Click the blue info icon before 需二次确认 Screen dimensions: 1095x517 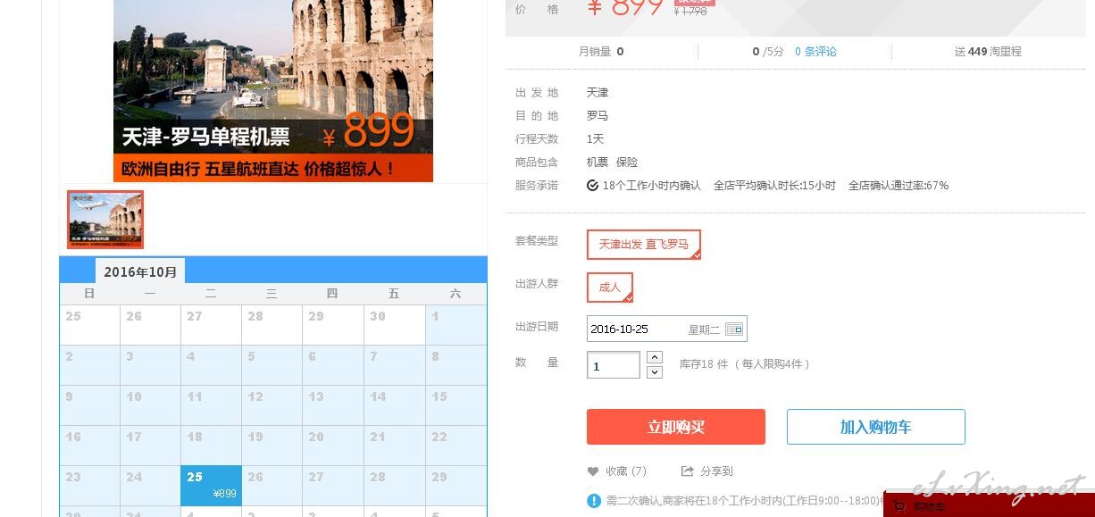click(594, 501)
